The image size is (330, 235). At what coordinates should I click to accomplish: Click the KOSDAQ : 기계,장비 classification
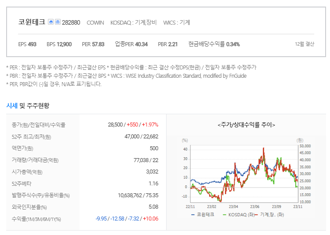pos(134,22)
